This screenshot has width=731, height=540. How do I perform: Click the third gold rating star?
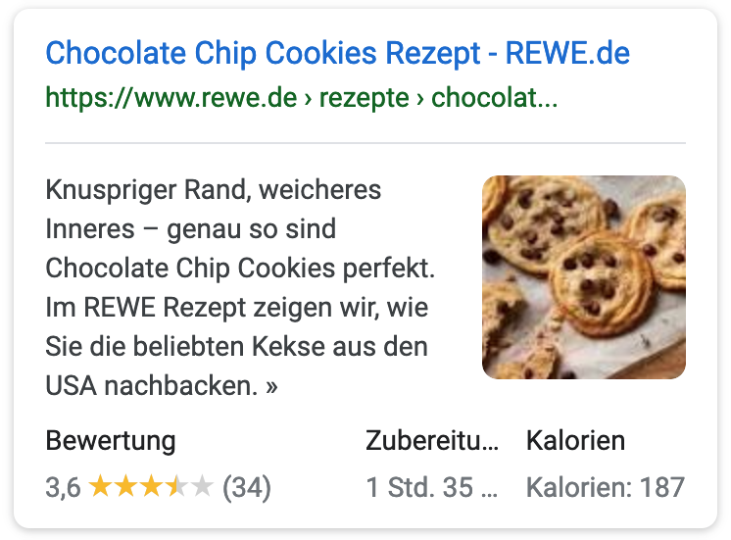[151, 486]
